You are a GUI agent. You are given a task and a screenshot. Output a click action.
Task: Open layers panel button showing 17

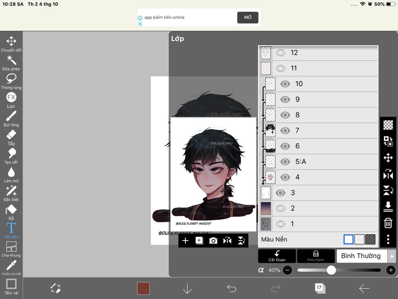click(320, 288)
